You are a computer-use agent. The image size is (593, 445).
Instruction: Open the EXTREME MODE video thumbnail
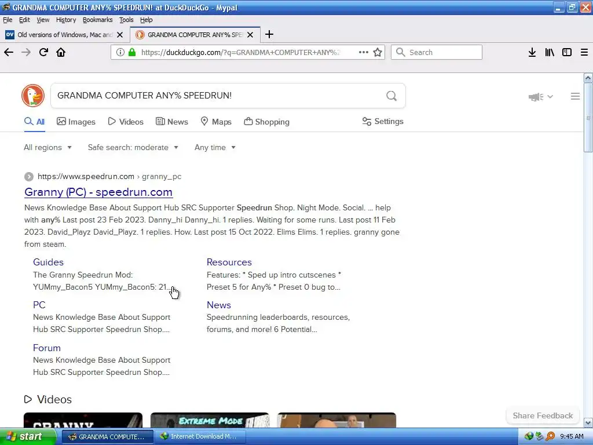pos(210,420)
